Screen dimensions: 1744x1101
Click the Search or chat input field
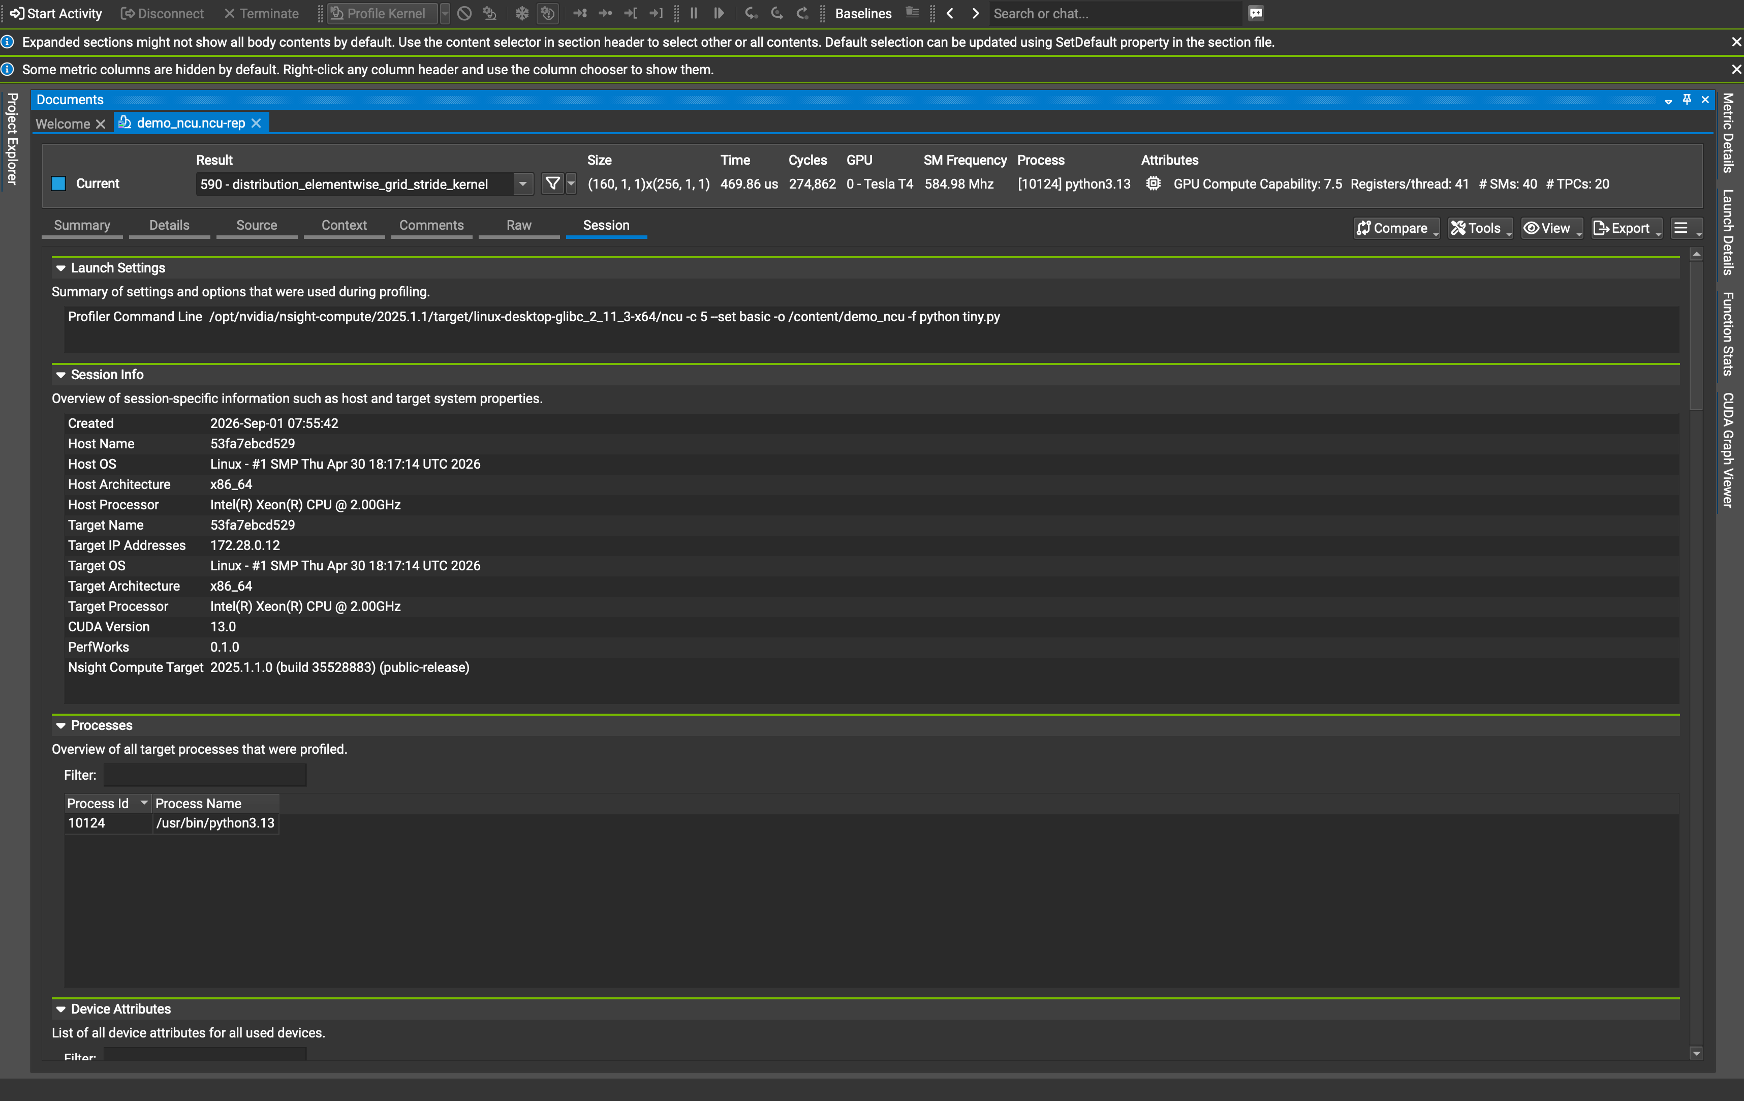pyautogui.click(x=1115, y=13)
